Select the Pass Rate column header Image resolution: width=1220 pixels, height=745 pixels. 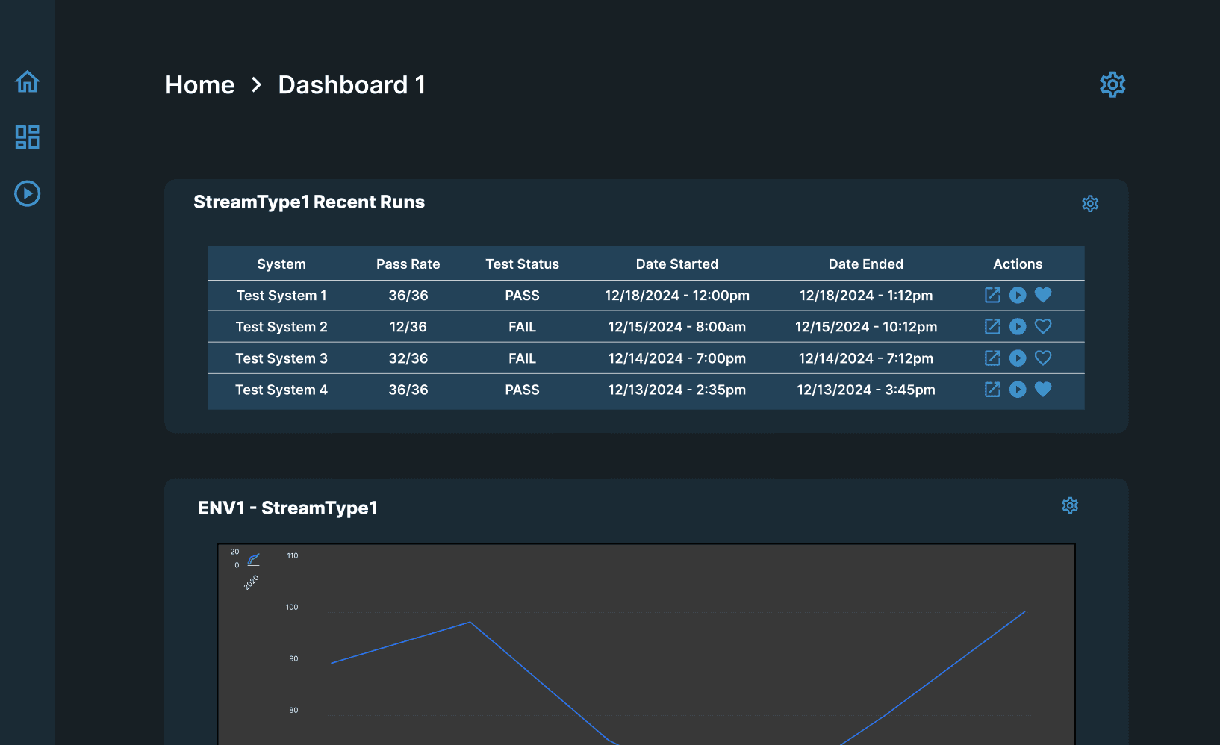pos(408,264)
